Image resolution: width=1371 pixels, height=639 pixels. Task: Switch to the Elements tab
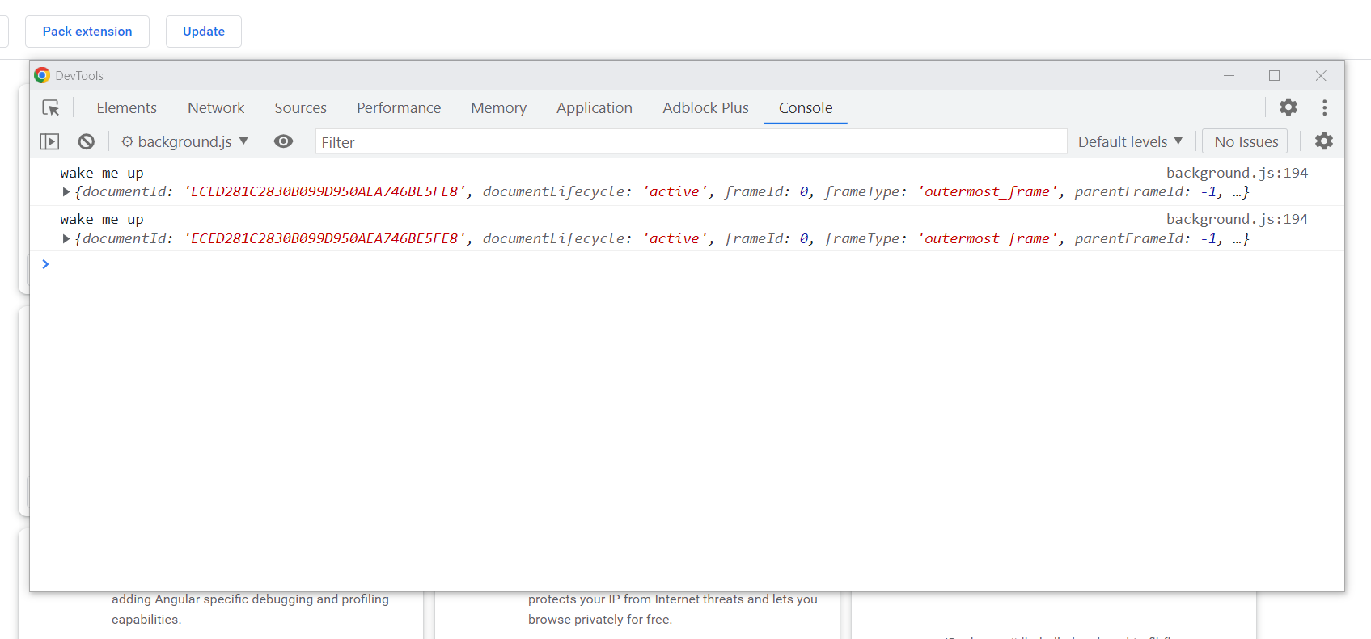(x=127, y=107)
